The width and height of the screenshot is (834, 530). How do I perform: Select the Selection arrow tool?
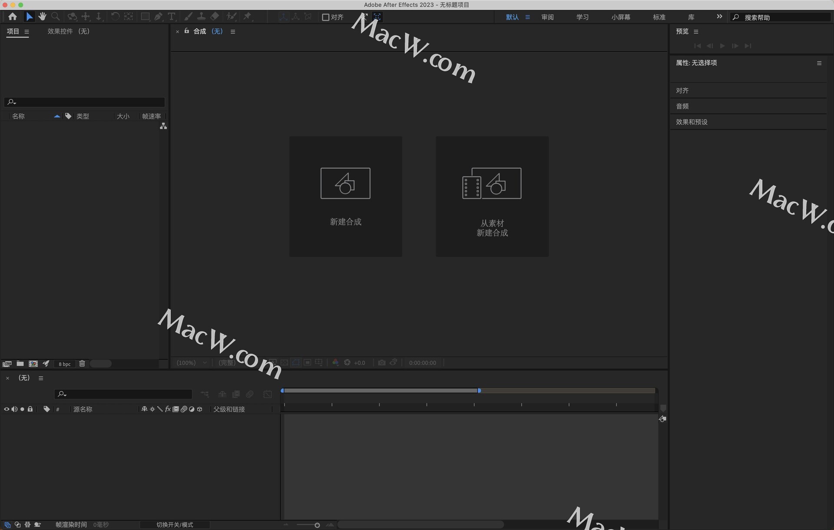(29, 17)
